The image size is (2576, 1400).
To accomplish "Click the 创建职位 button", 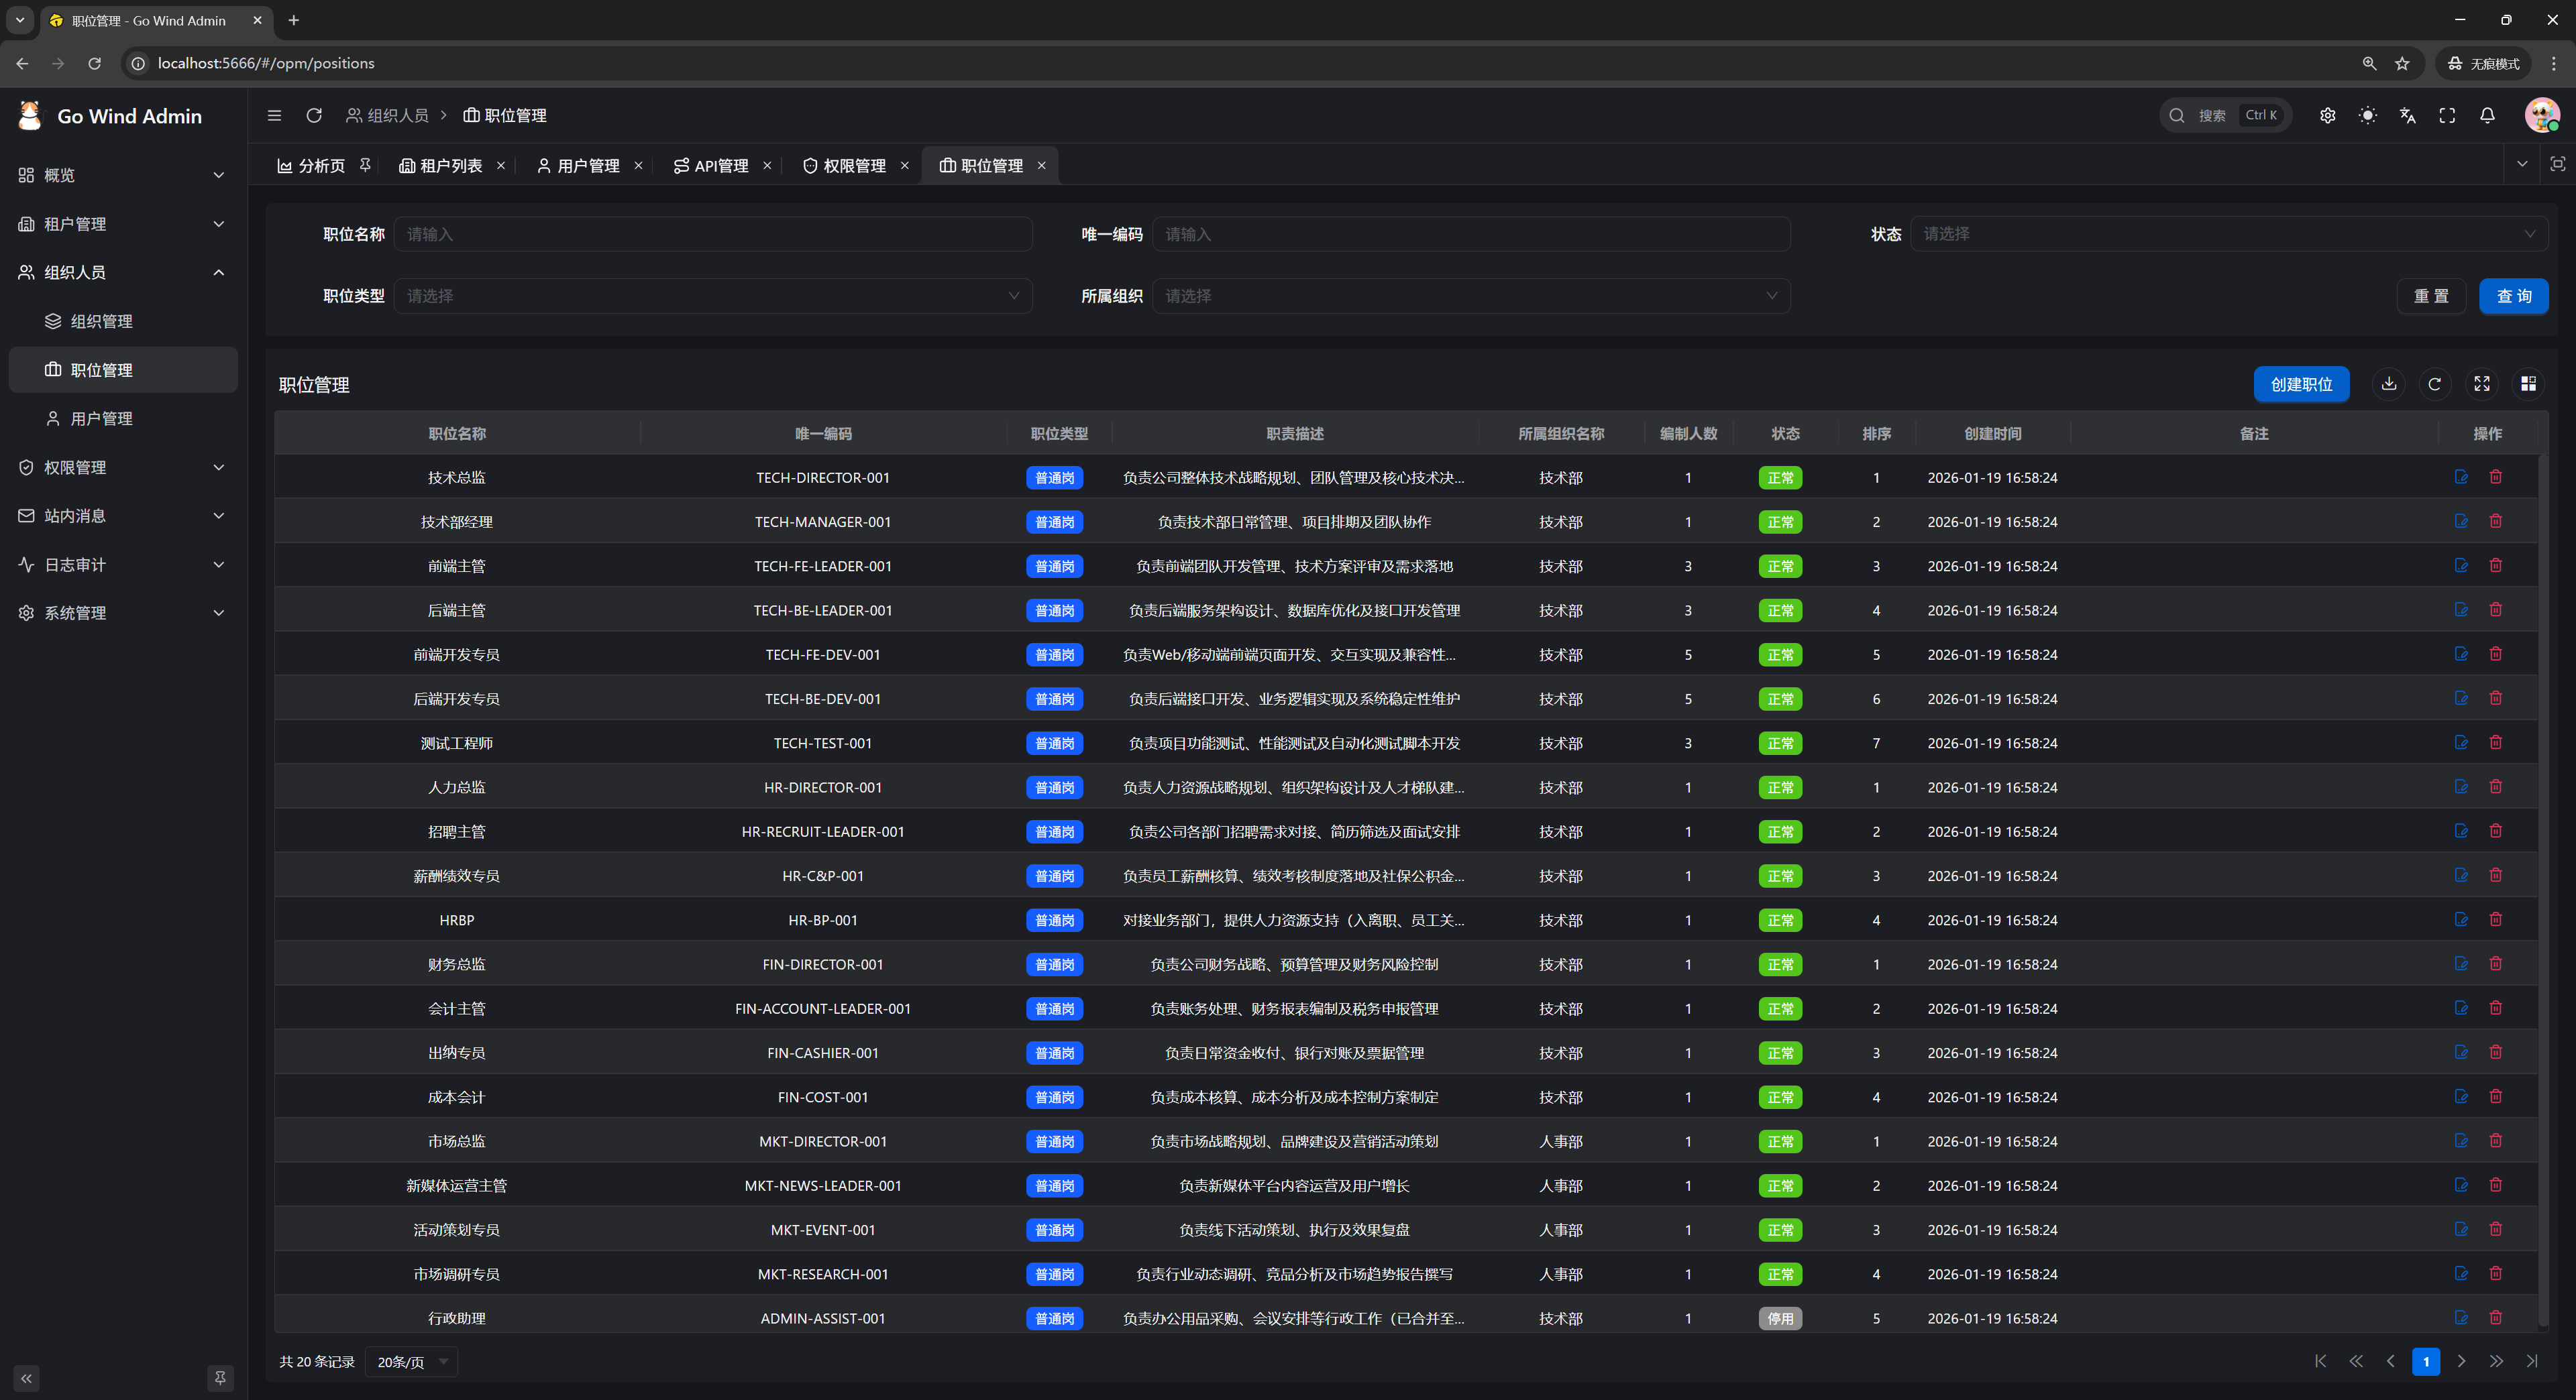I will point(2301,384).
